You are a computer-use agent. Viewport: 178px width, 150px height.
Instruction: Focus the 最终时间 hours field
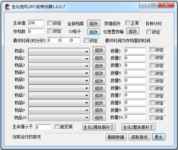(53, 40)
